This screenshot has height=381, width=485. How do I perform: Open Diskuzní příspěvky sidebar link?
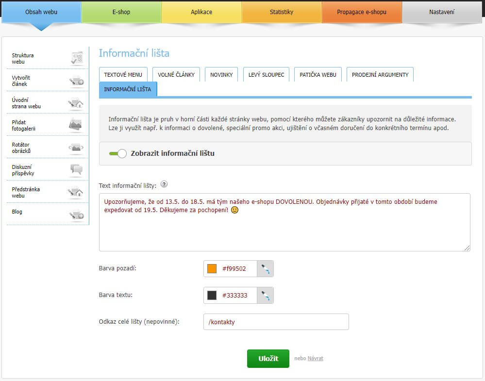tap(23, 170)
